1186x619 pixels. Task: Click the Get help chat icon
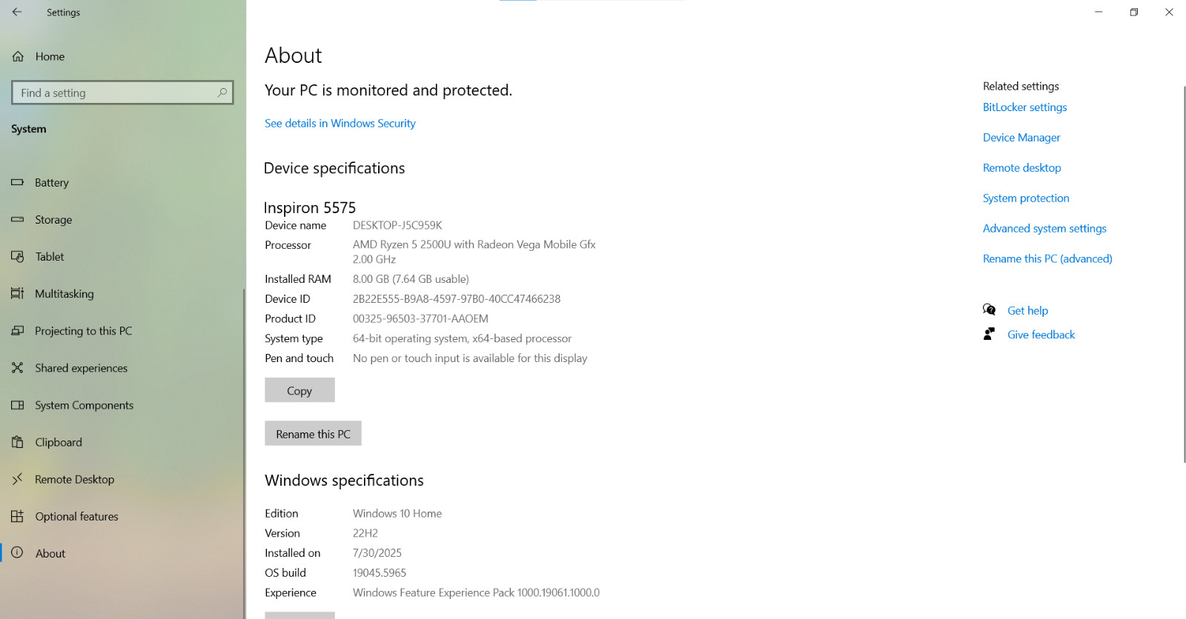989,309
